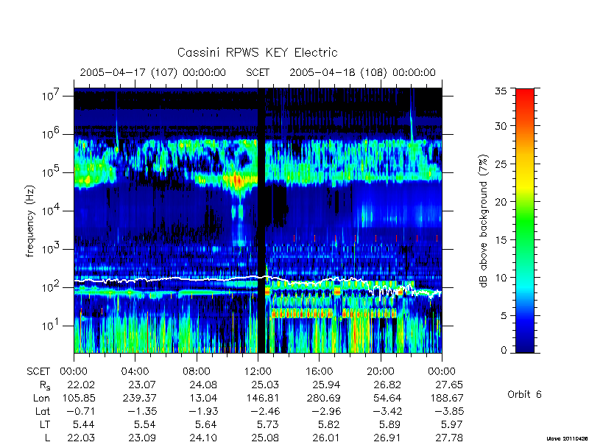This screenshot has width=589, height=442.
Task: Click the 10^6 frequency tick label
Action: [x=50, y=134]
